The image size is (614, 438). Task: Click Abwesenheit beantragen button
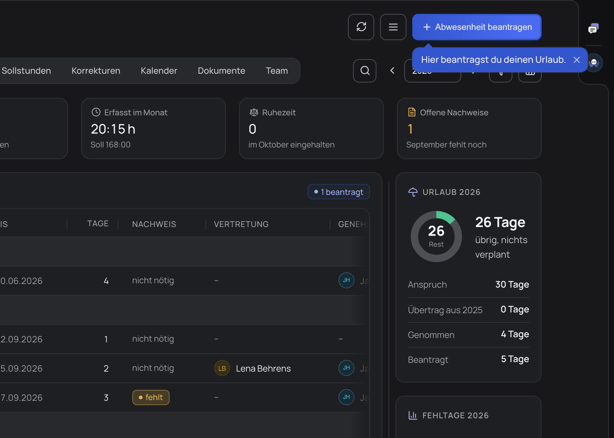pyautogui.click(x=477, y=27)
